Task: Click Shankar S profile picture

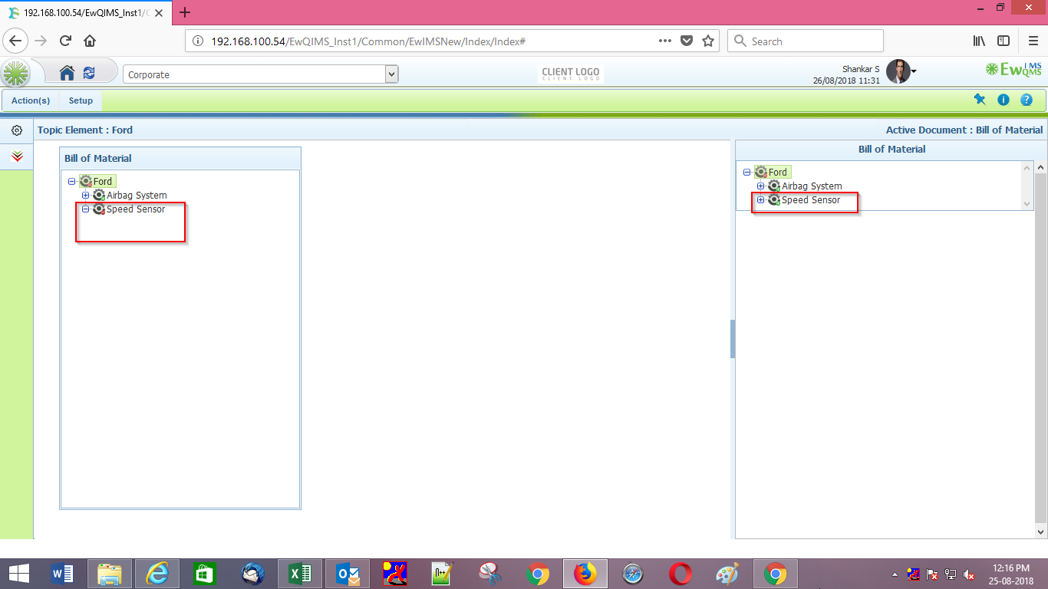Action: tap(898, 71)
